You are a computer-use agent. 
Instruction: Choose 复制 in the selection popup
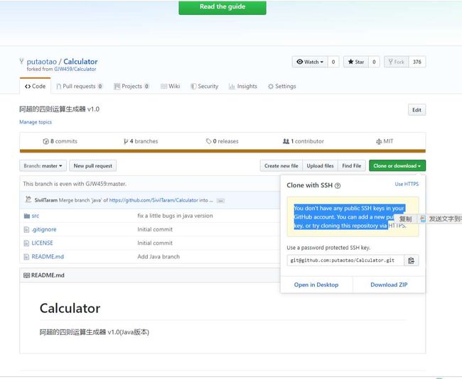coord(405,219)
